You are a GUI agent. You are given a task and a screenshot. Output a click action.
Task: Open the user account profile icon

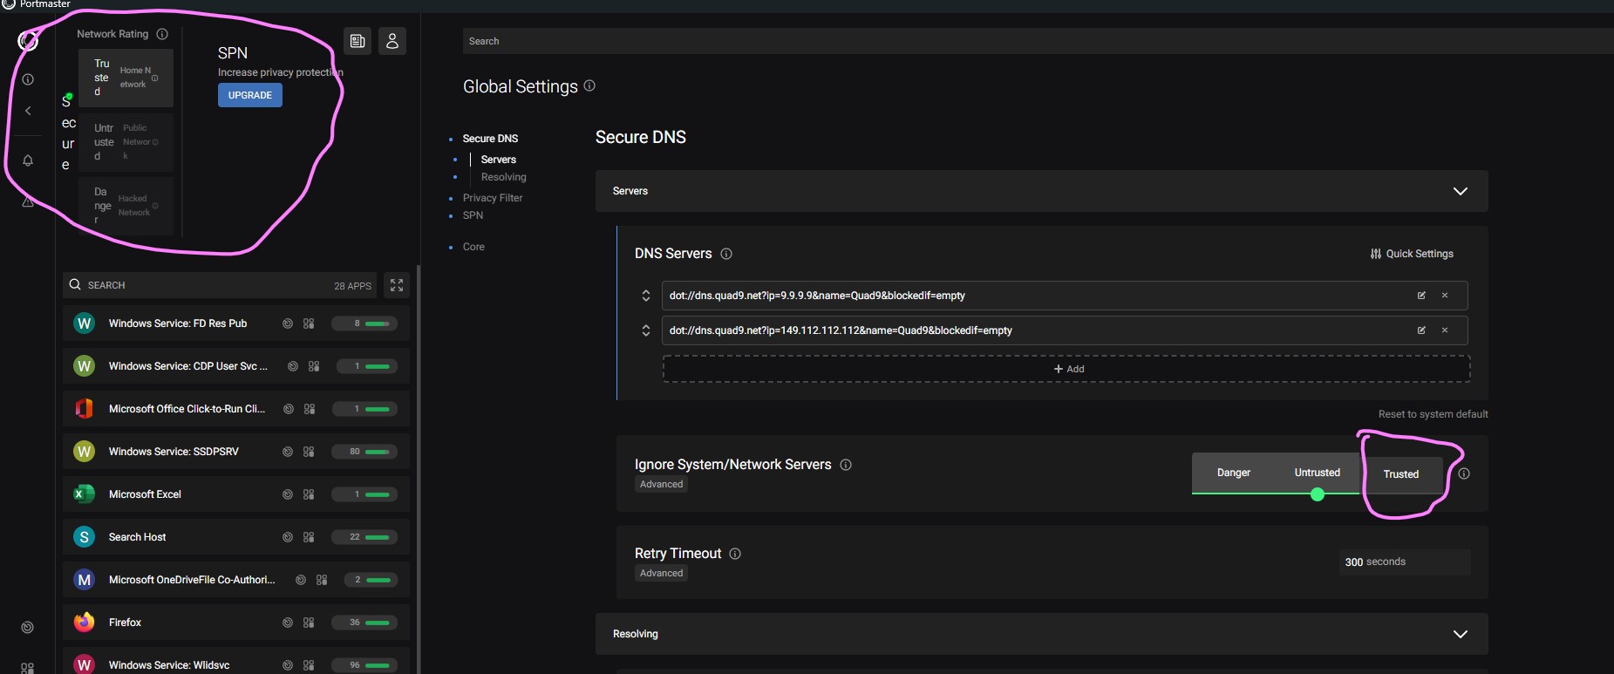click(x=392, y=41)
